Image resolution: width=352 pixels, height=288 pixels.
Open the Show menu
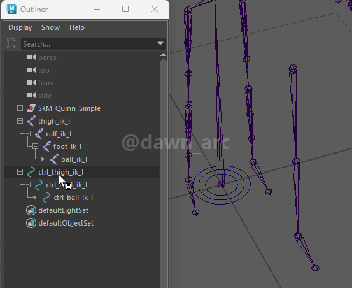coord(51,27)
